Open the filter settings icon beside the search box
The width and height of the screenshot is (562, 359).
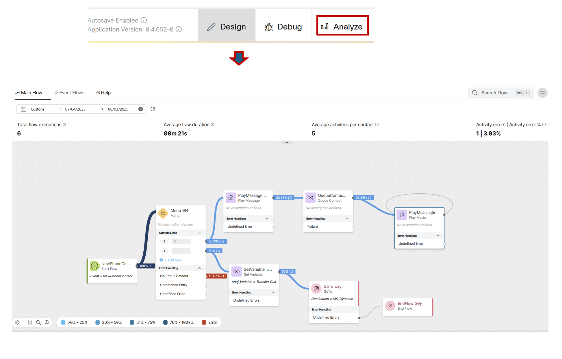click(x=542, y=93)
